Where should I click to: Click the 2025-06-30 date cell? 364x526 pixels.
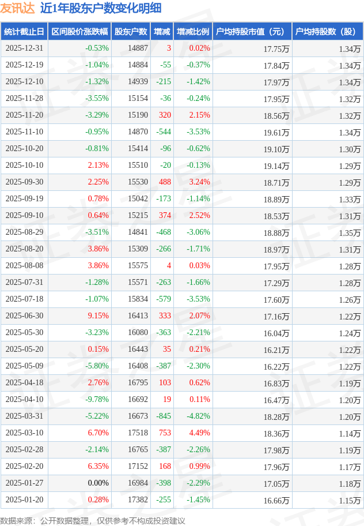pyautogui.click(x=24, y=316)
